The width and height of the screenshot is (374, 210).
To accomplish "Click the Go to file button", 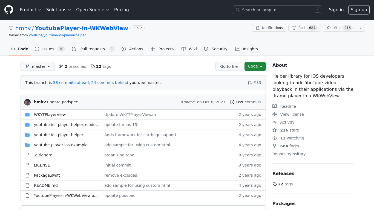I will coord(229,66).
